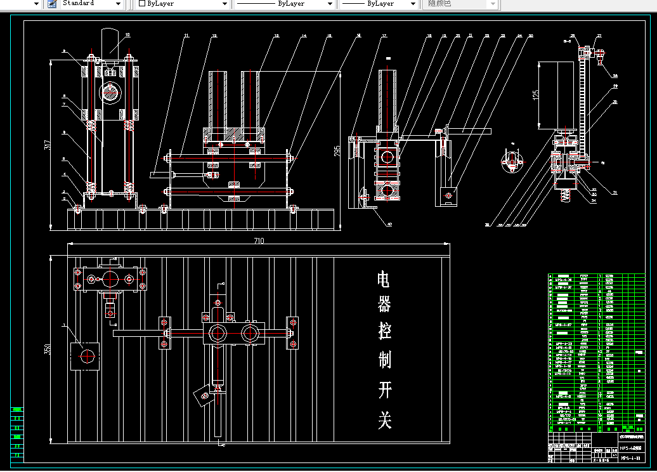Select part balloon number 10
Viewport: 657px width, 472px height.
[127, 35]
